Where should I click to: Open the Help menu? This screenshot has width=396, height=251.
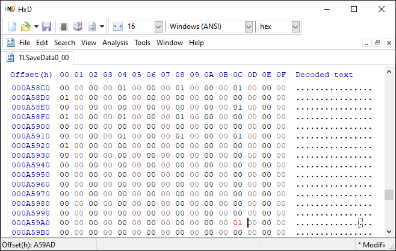tap(196, 43)
